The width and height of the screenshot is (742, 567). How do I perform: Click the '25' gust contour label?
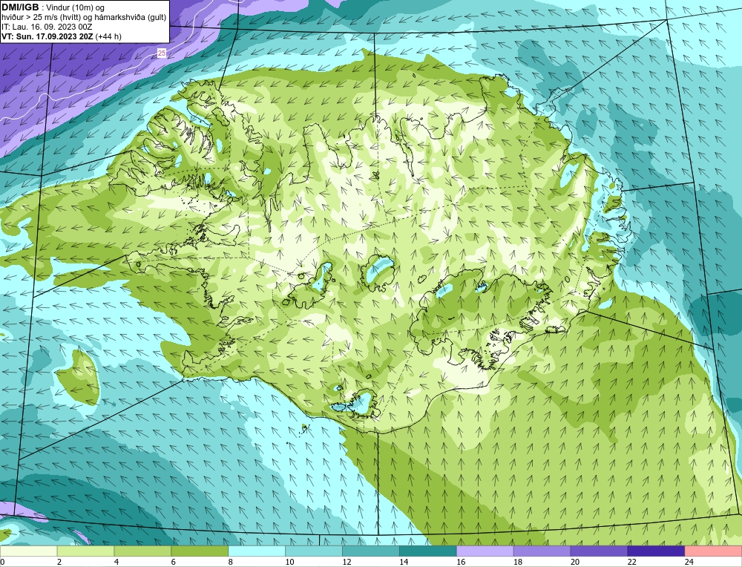(x=161, y=53)
